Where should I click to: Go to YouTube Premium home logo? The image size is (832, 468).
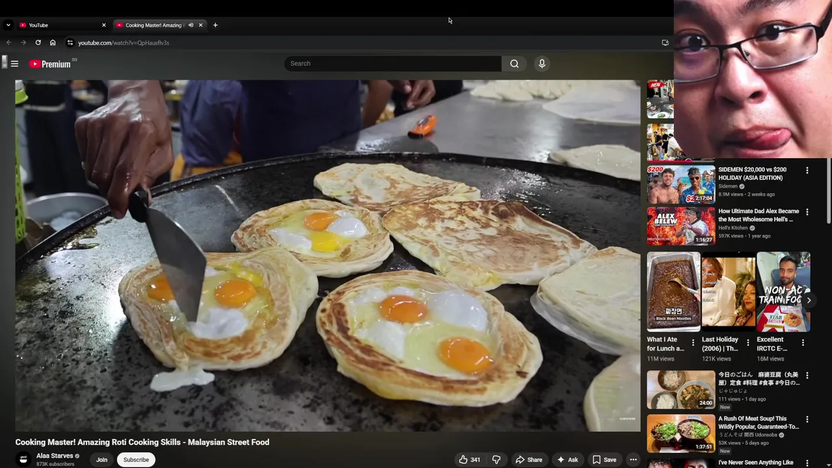[x=50, y=64]
